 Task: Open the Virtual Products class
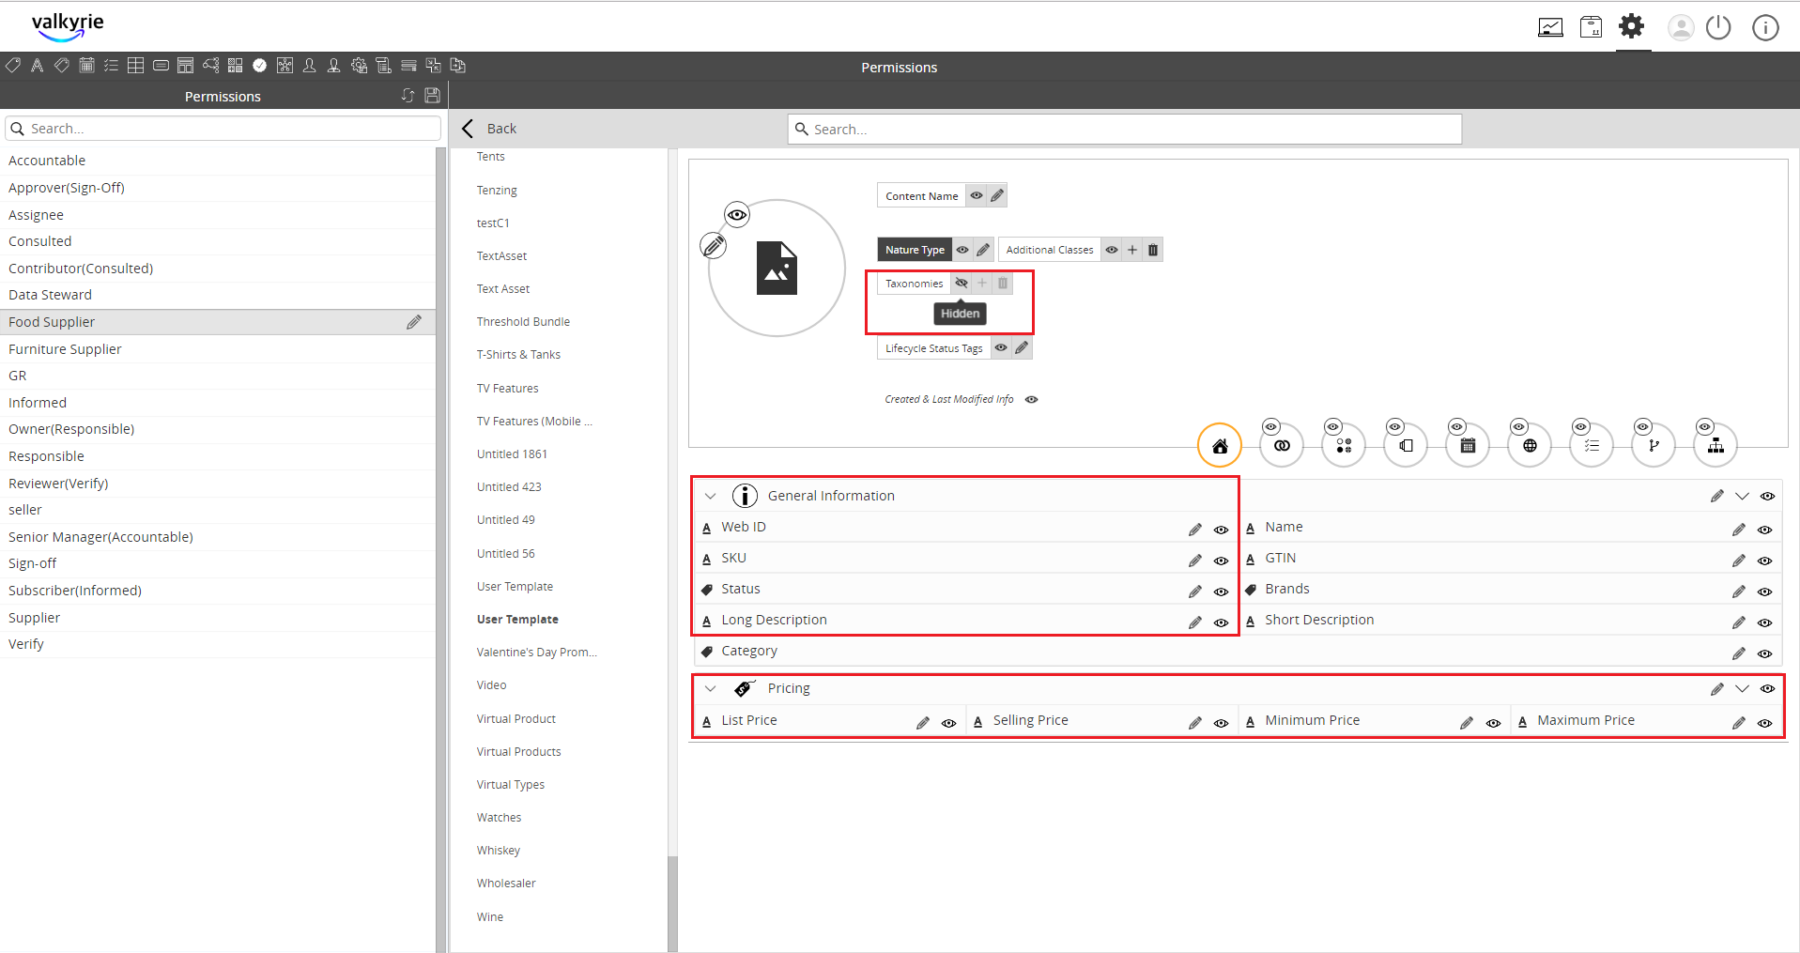[518, 752]
